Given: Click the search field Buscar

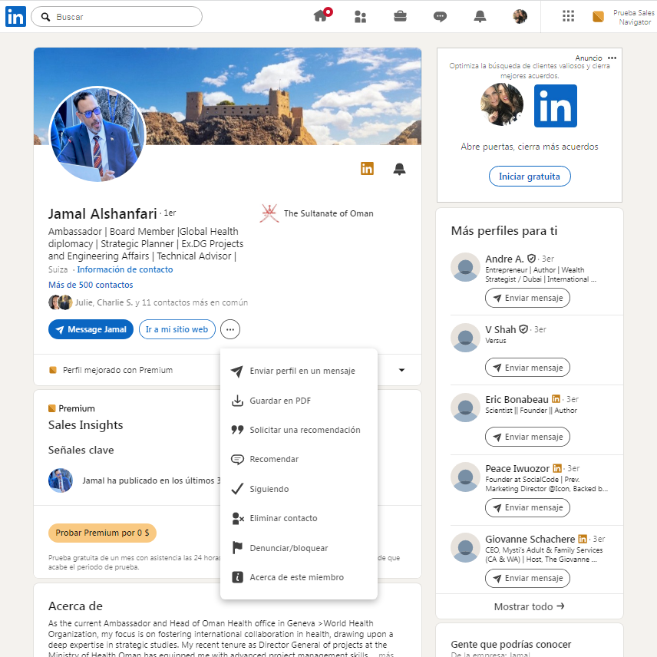Looking at the screenshot, I should pos(117,17).
